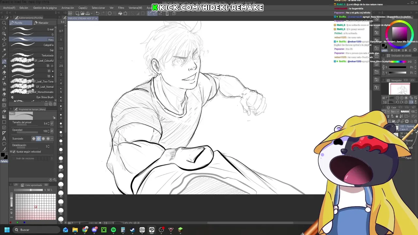Select first Suavizado anti-aliasing option
This screenshot has height=235, width=418.
34,139
